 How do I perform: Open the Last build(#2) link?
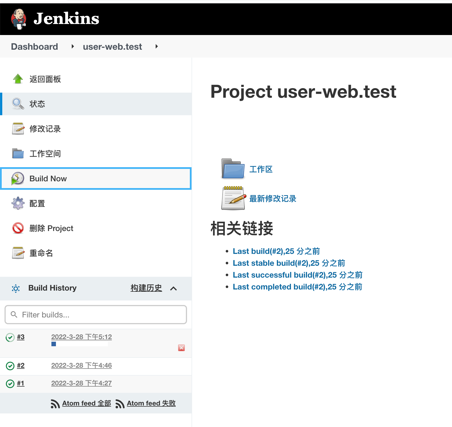click(x=276, y=251)
